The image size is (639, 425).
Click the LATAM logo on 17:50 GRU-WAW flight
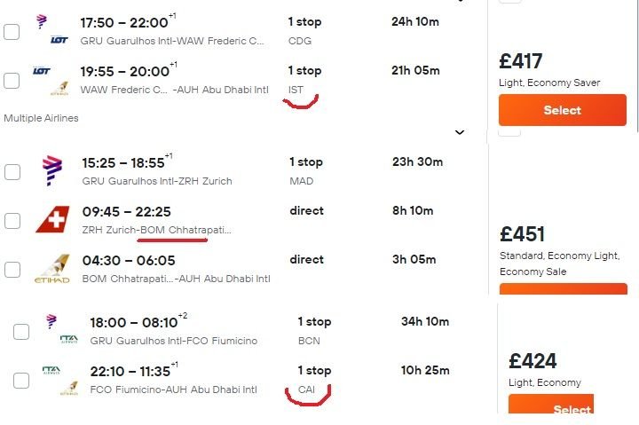42,20
